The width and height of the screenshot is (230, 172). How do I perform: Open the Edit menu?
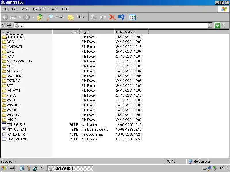point(15,9)
